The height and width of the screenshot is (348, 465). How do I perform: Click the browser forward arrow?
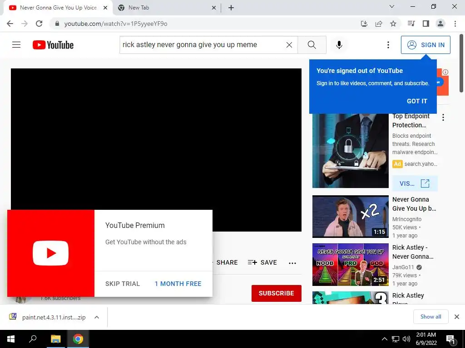25,24
